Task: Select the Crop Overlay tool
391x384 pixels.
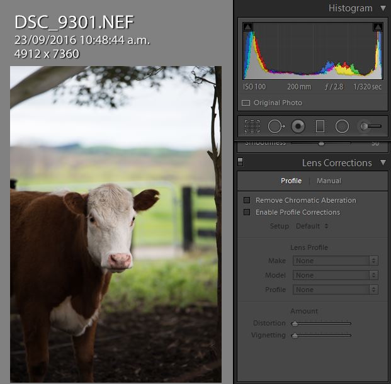Action: [x=252, y=126]
